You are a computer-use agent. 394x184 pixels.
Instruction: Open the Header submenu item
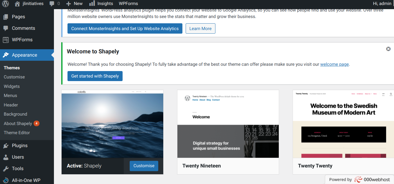pos(11,105)
